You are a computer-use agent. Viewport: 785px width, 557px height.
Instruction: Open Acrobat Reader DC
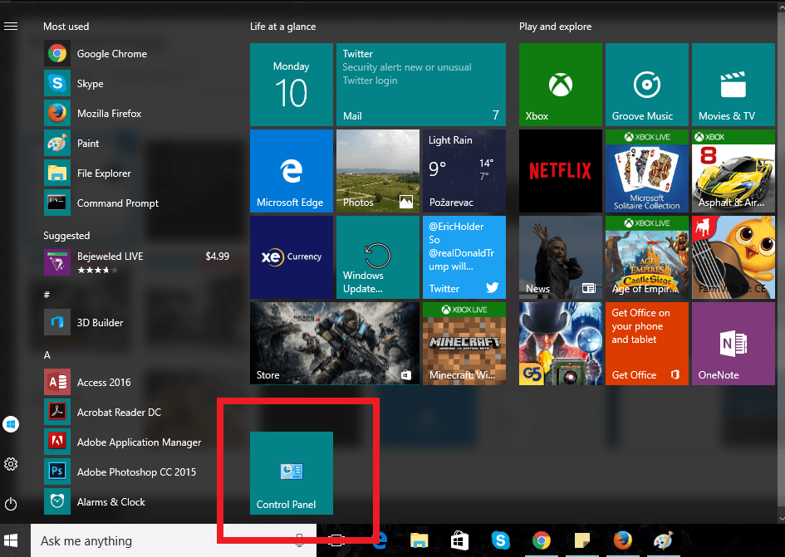[x=135, y=412]
